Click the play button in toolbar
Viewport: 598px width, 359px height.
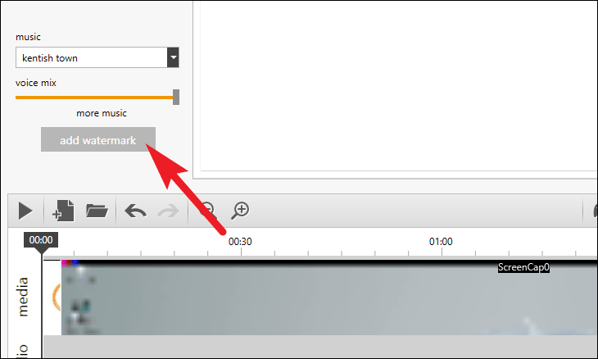click(x=25, y=211)
